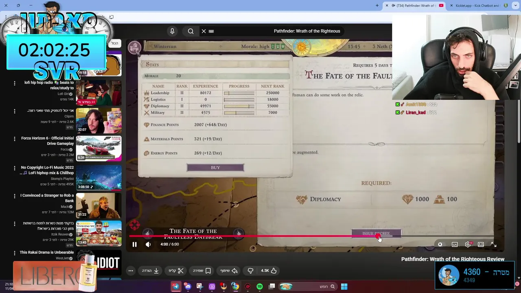Select the הכול filter chip
Viewport: 521px width, 293px height.
point(115,43)
